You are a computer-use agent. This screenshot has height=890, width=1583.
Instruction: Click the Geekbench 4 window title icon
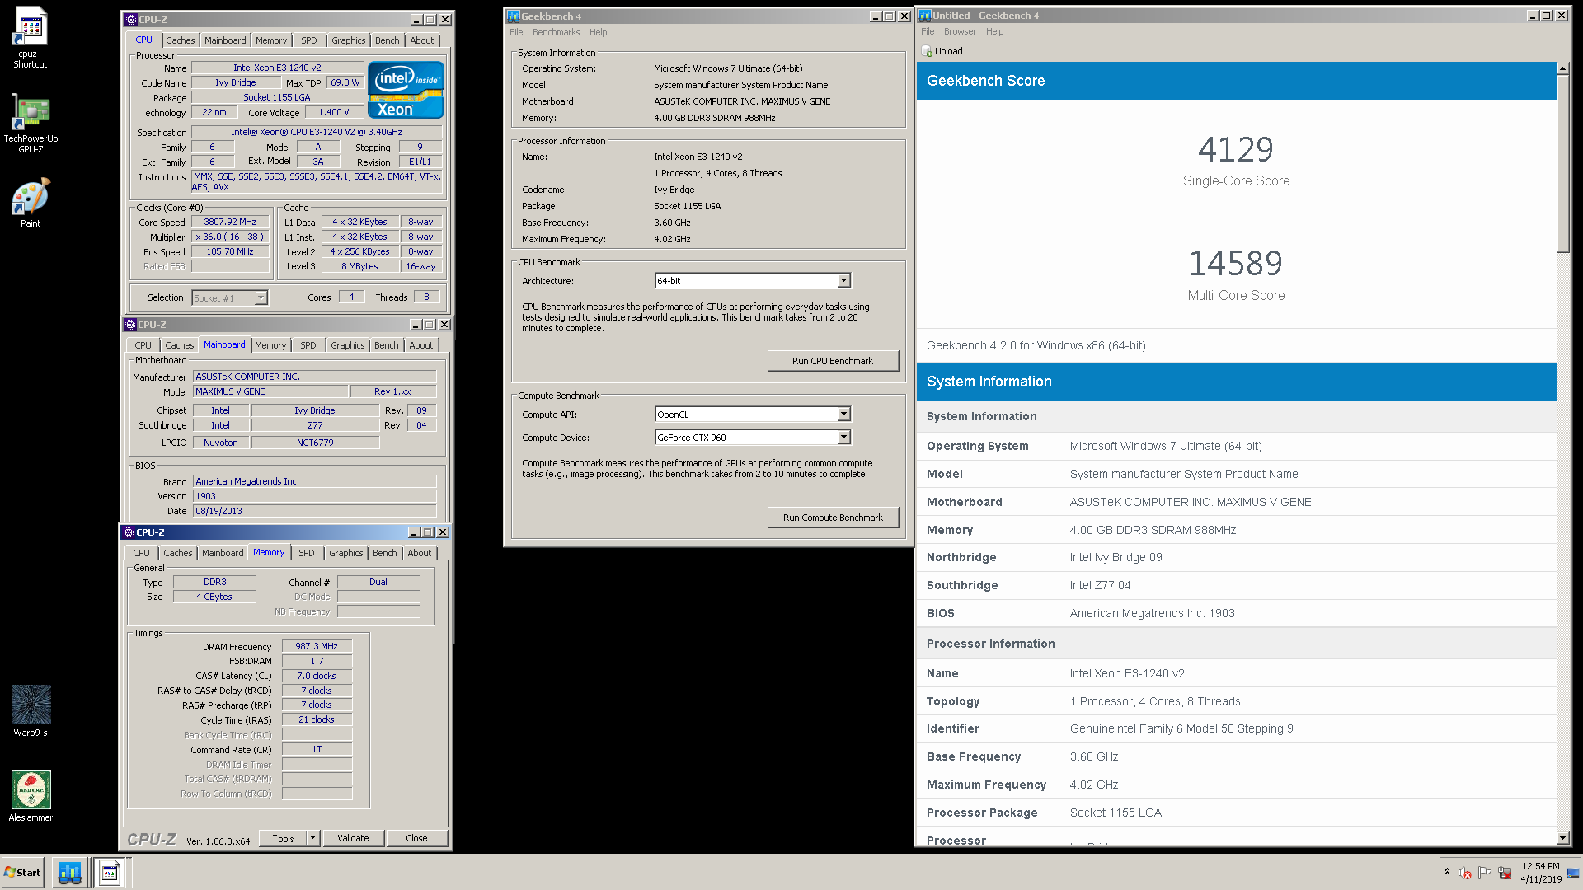tap(514, 16)
